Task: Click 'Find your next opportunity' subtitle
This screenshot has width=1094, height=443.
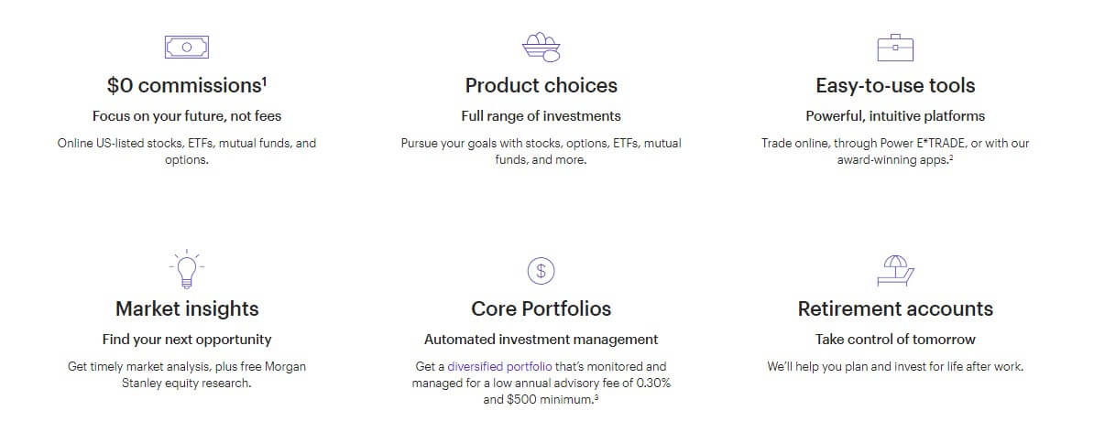Action: coord(187,340)
